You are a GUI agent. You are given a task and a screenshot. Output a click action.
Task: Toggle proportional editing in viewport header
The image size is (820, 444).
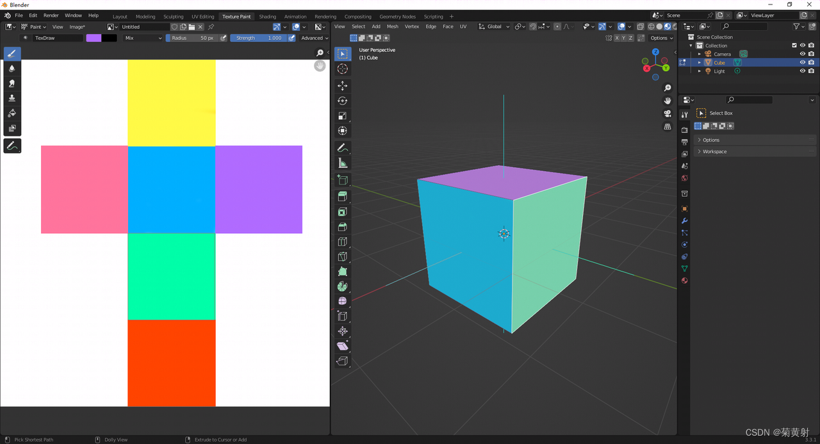tap(557, 27)
